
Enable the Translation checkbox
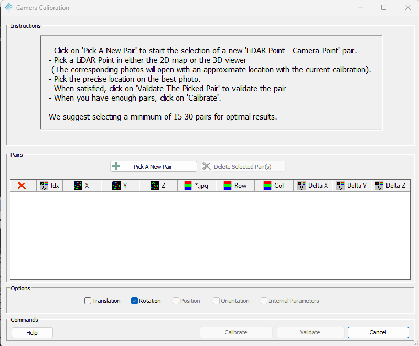[x=88, y=301]
